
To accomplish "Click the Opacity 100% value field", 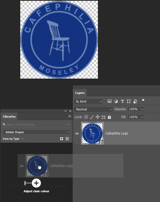I will click(134, 109).
